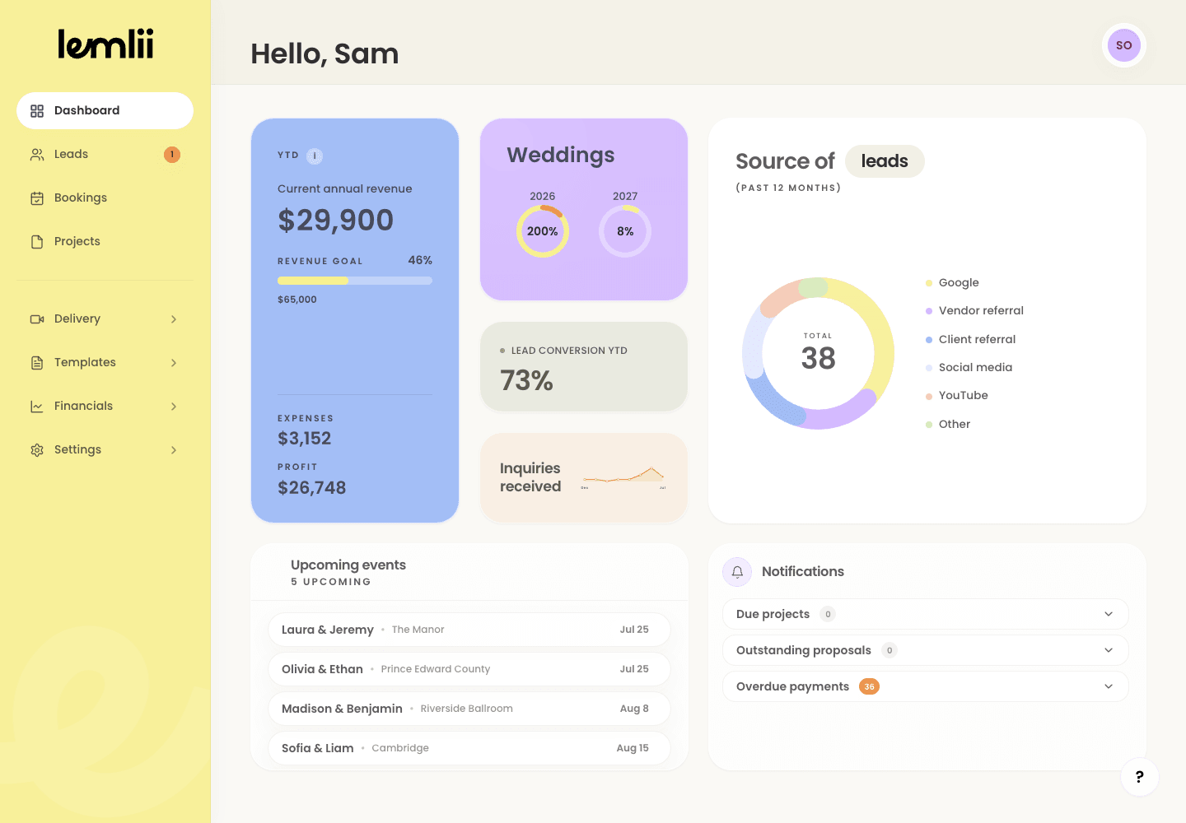Expand the Financials submenu chevron
The height and width of the screenshot is (823, 1186).
pyautogui.click(x=174, y=407)
